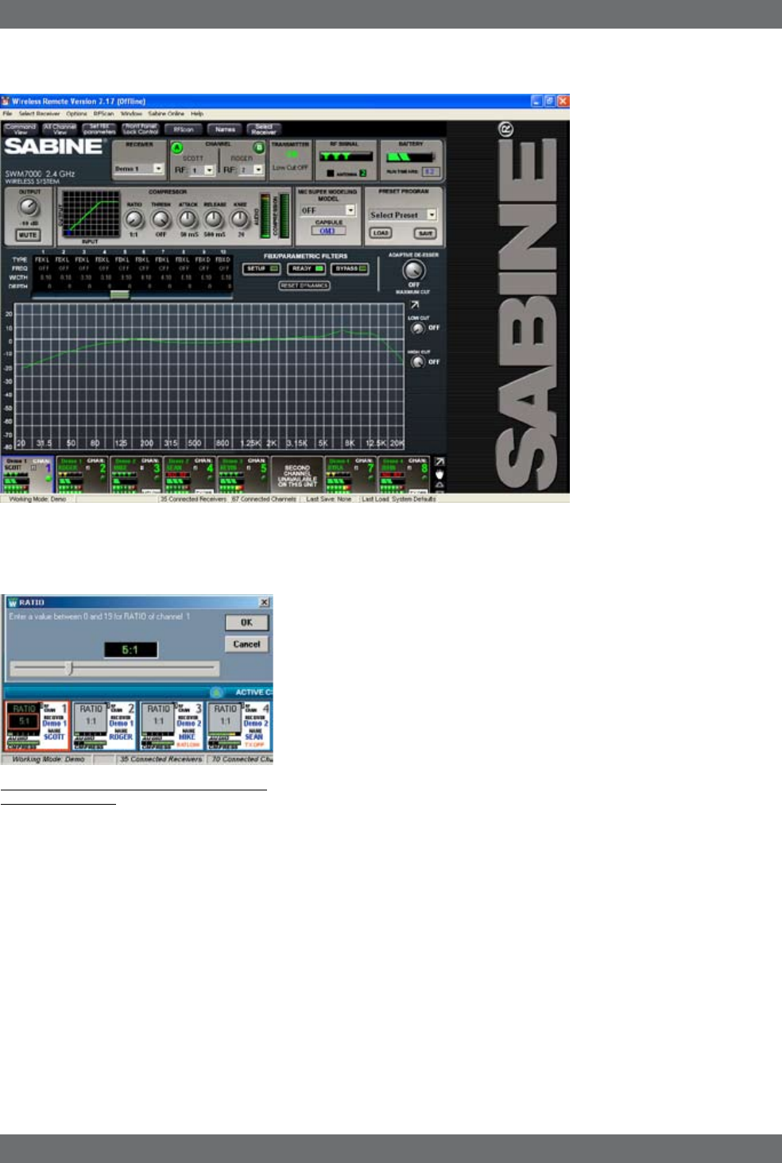Open the Wireless Remote title bar icon
The height and width of the screenshot is (1163, 782).
(x=6, y=102)
